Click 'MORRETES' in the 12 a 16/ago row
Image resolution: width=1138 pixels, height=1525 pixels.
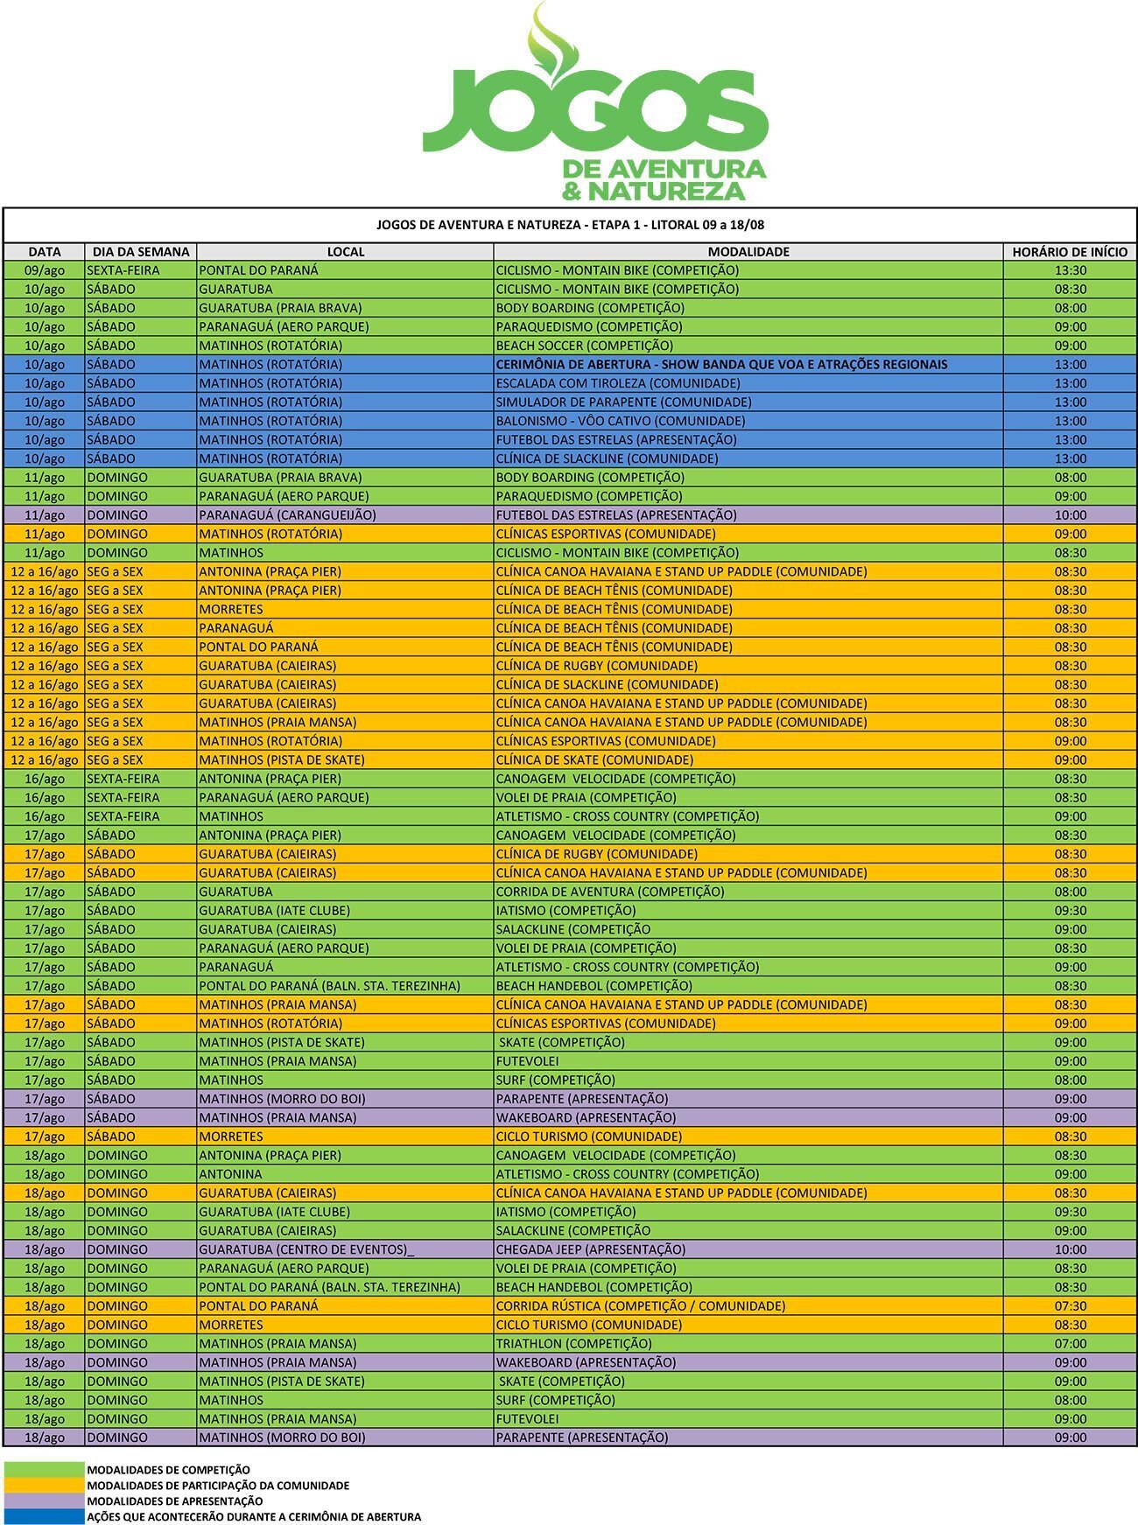346,609
